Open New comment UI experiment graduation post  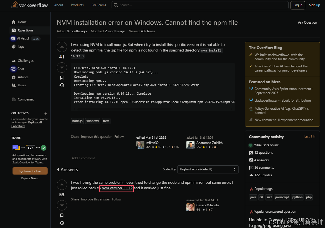click(284, 120)
